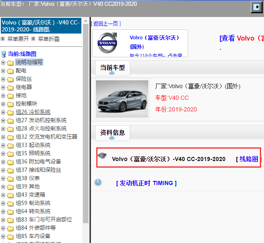Screen dimensions: 264x243
Task: Click the folder icon for 组28 点火与控制系统
Action: [10, 129]
